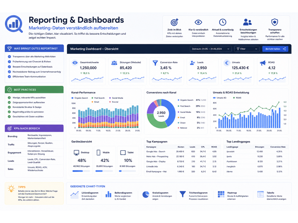Viewport: 298px width, 223px height.
Task: Toggle the Wenige, relevante KPIs auswählen checkmark
Action: [9, 97]
